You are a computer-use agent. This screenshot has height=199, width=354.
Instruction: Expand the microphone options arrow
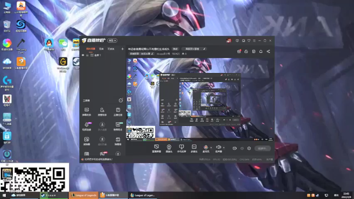click(211, 148)
